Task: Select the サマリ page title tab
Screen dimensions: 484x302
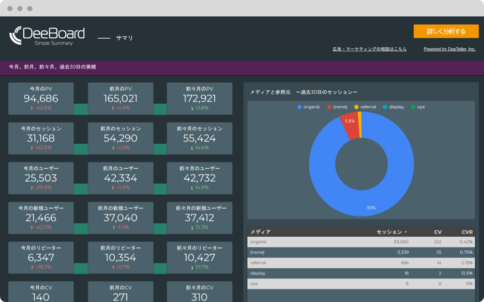Action: 124,38
